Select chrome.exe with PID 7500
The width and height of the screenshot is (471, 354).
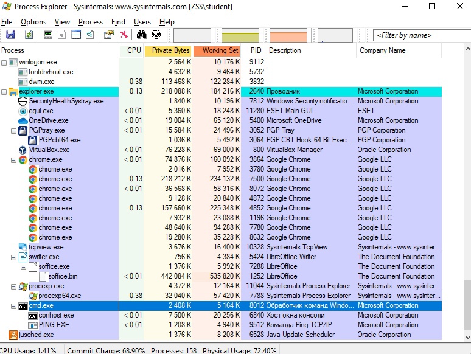[221, 179]
